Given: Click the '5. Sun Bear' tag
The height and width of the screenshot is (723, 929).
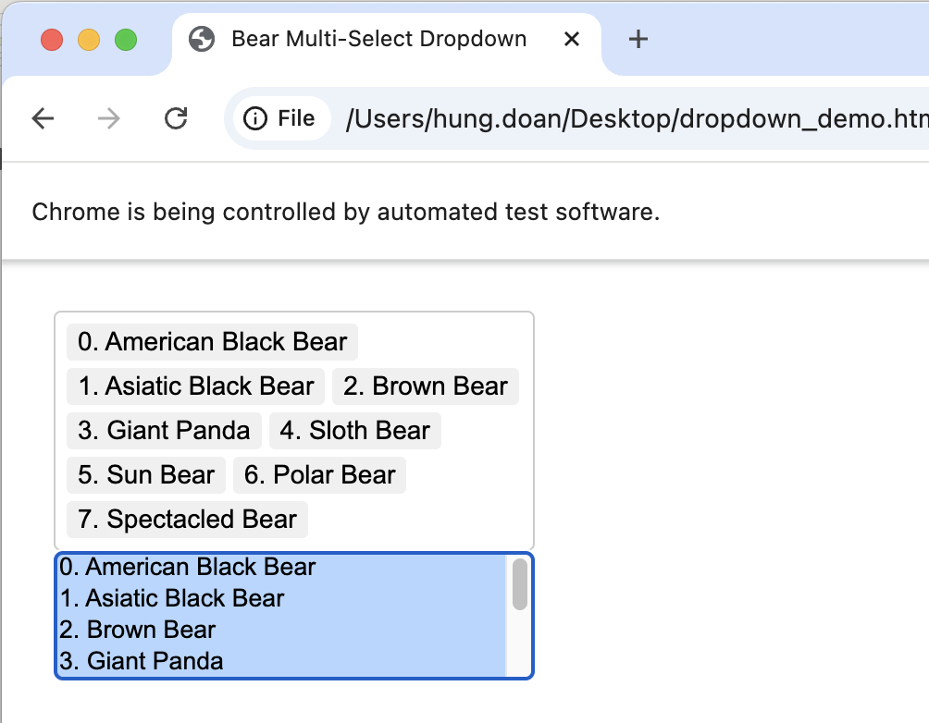Looking at the screenshot, I should coord(146,475).
